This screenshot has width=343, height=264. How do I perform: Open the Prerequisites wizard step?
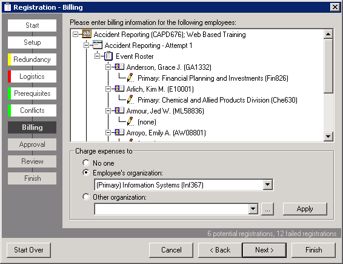[x=32, y=93]
